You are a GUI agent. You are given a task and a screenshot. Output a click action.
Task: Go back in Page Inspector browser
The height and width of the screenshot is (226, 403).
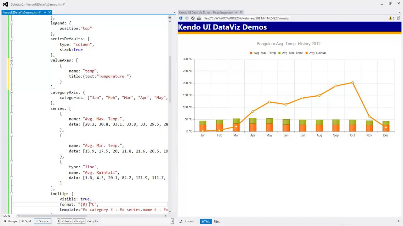coord(181,18)
